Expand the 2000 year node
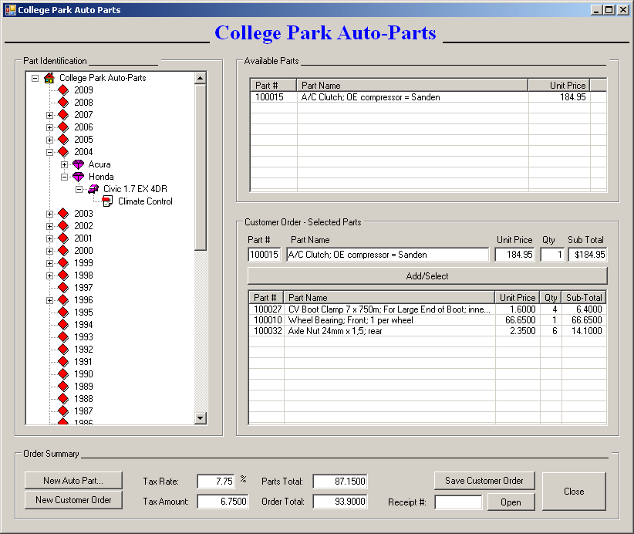 coord(49,251)
